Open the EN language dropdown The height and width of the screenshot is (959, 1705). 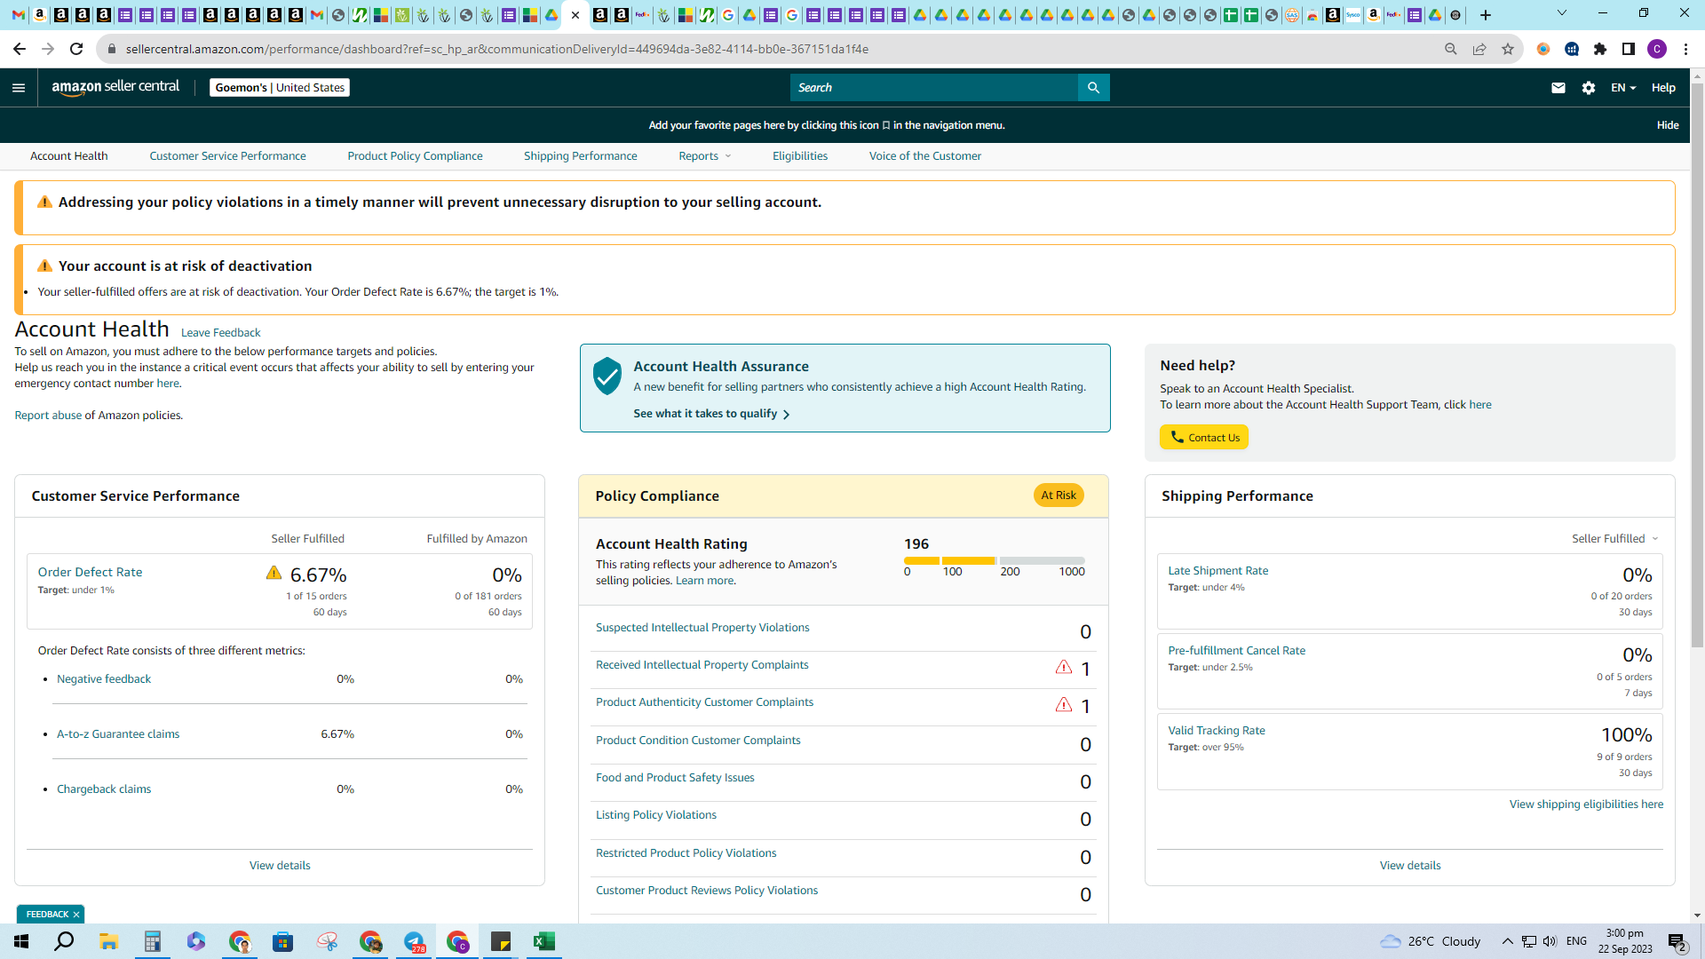[x=1622, y=87]
